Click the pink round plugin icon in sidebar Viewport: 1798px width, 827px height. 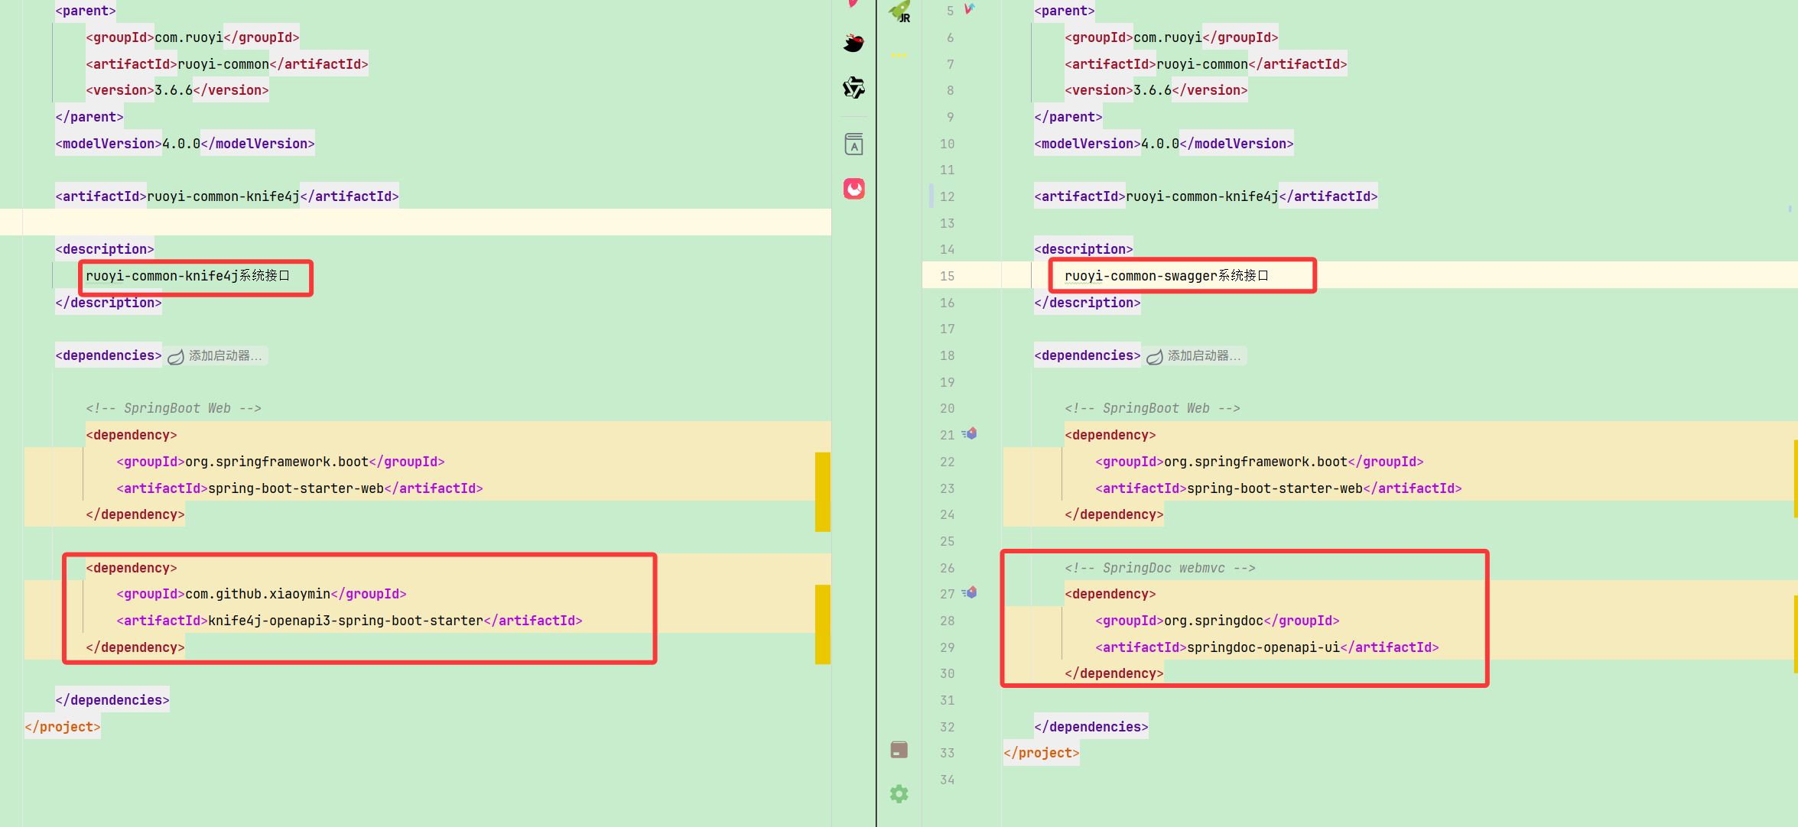[854, 189]
